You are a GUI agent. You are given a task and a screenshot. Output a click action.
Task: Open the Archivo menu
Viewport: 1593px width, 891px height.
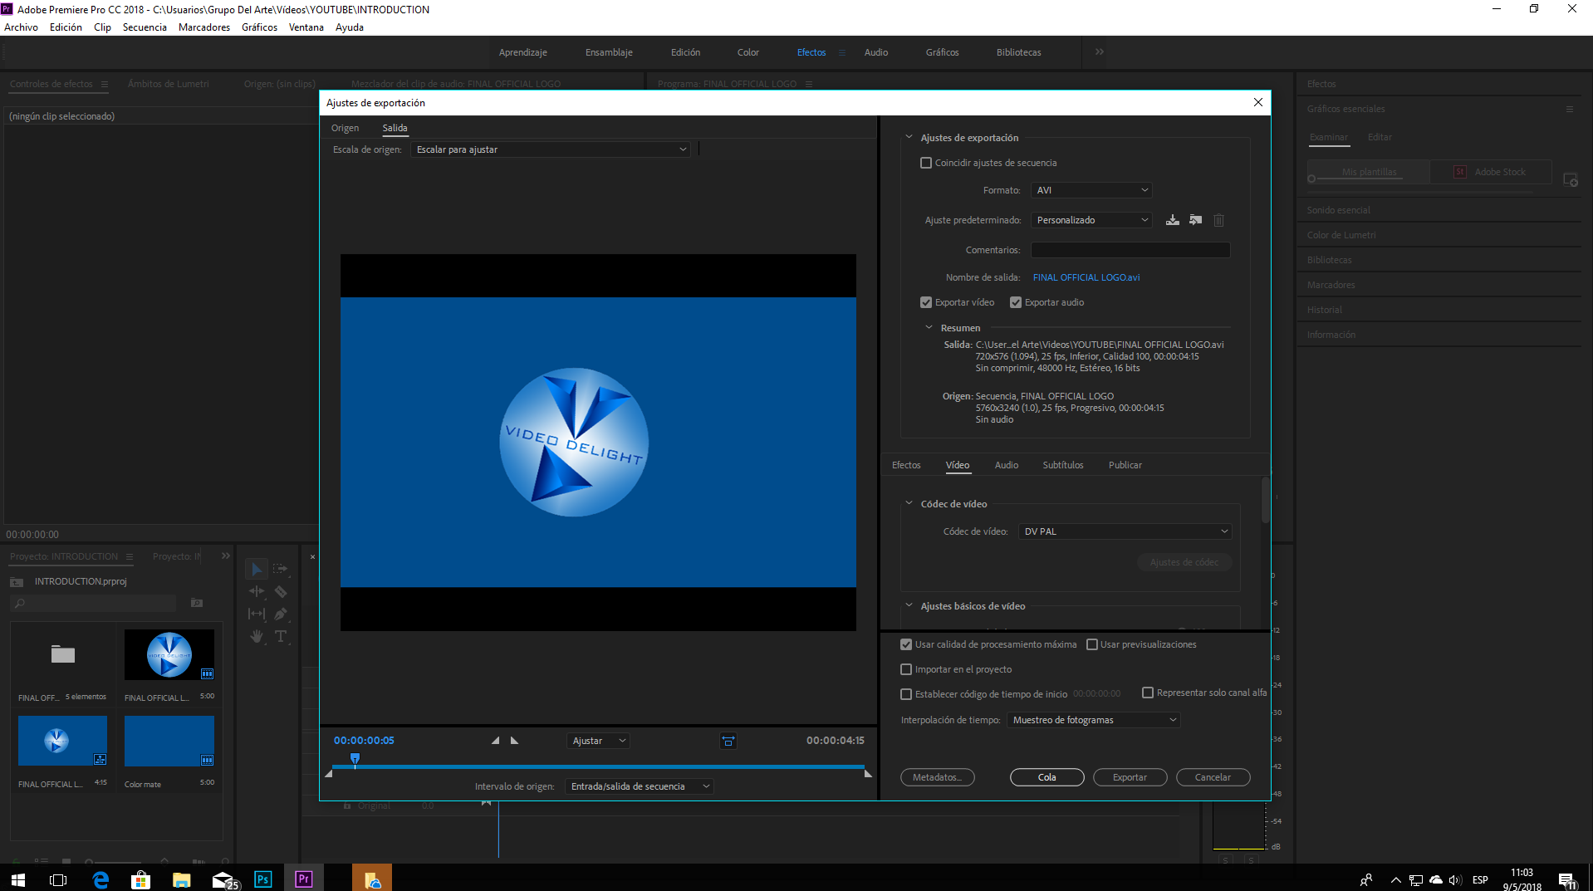click(21, 27)
